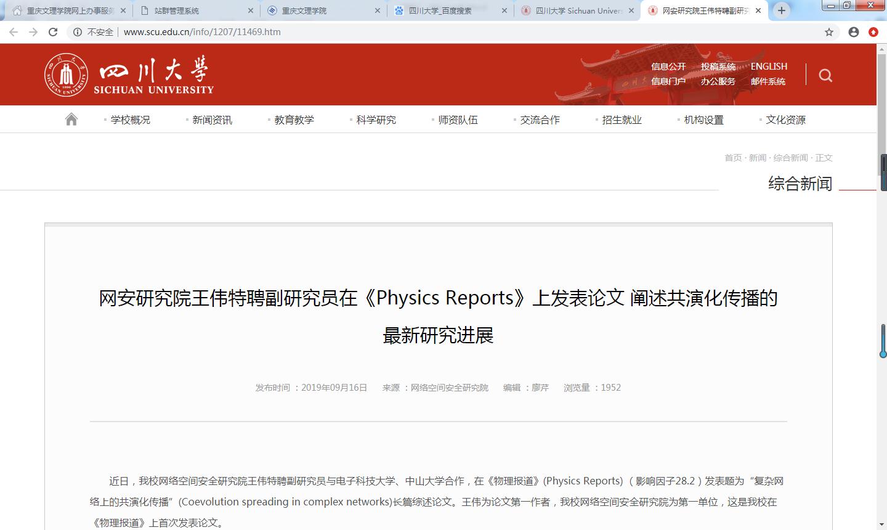
Task: Click the red update icon in toolbar
Action: pyautogui.click(x=873, y=32)
